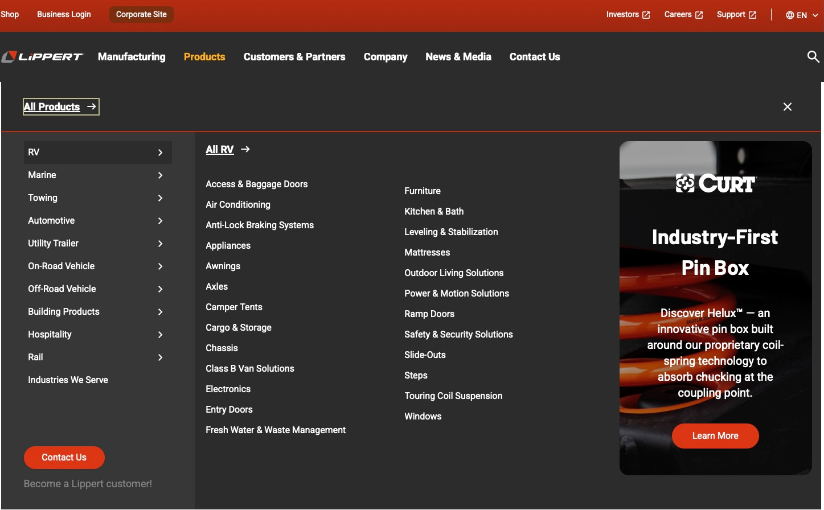Open the News & Media menu
The height and width of the screenshot is (510, 824).
[458, 57]
